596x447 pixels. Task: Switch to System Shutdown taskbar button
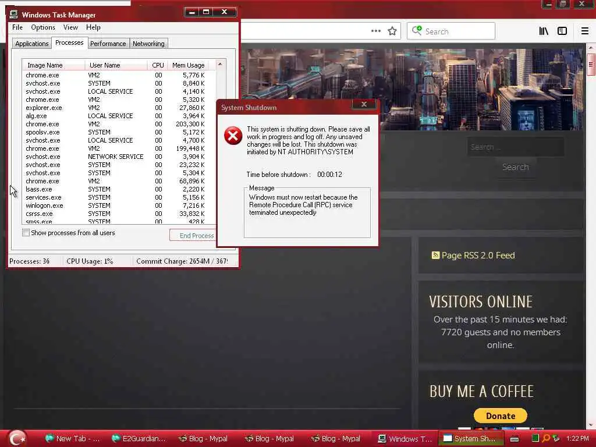pos(470,439)
